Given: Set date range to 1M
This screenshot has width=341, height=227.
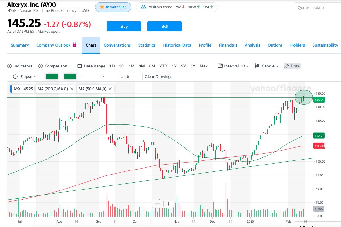Looking at the screenshot, I should click(131, 66).
